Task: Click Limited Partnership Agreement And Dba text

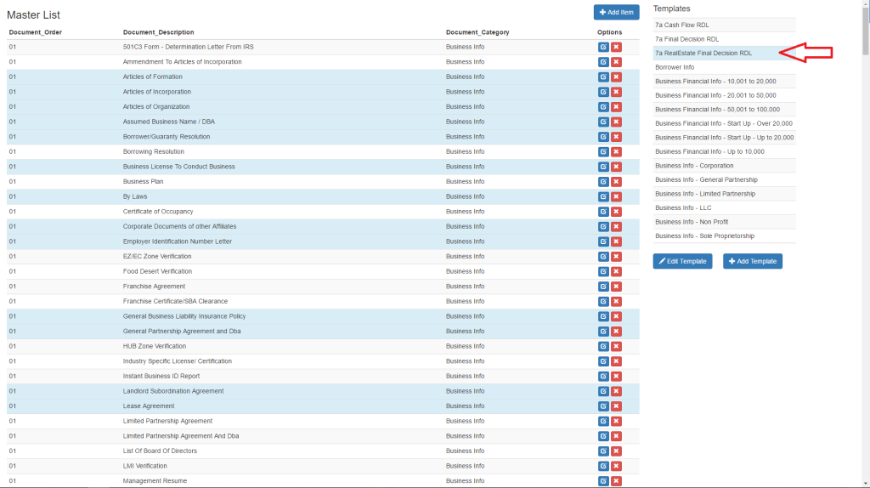Action: click(181, 436)
